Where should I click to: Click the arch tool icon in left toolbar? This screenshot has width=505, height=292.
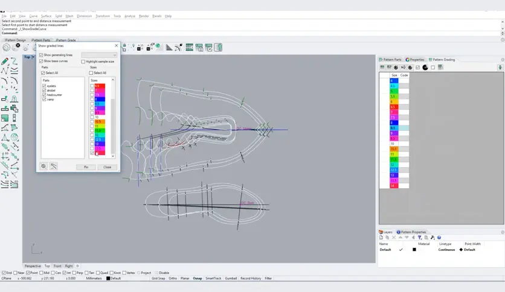pyautogui.click(x=14, y=99)
